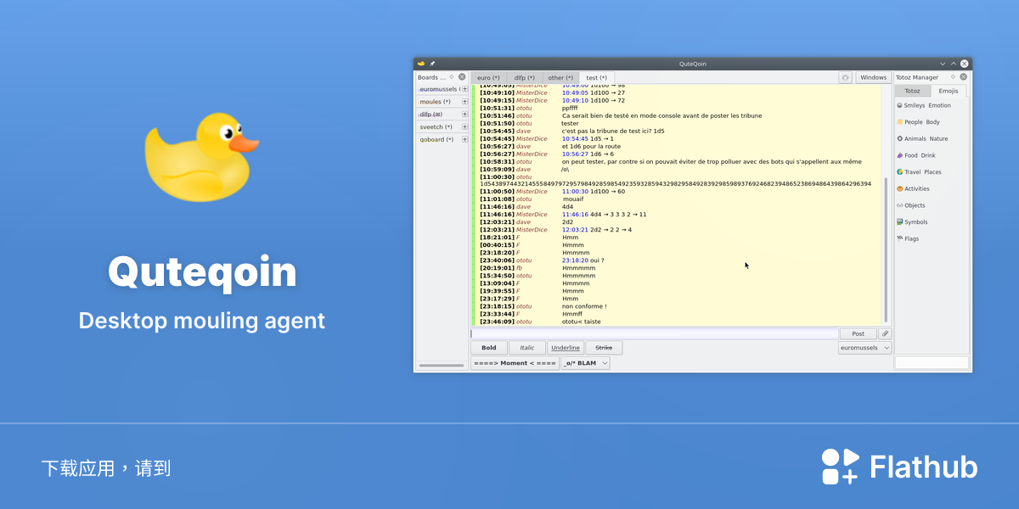Open People Body emoji category
This screenshot has height=509, width=1019.
coord(918,122)
